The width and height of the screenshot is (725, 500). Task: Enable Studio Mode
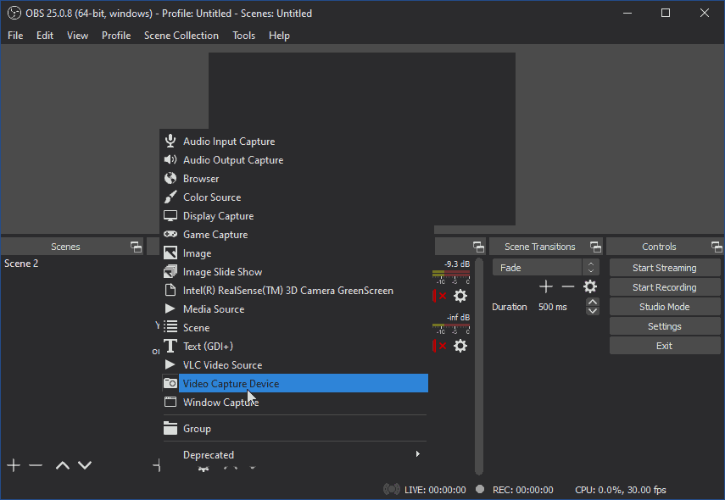point(665,307)
